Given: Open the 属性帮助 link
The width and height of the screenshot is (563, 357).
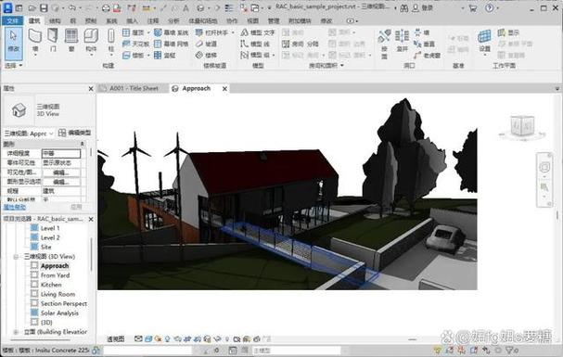Looking at the screenshot, I should [15, 207].
